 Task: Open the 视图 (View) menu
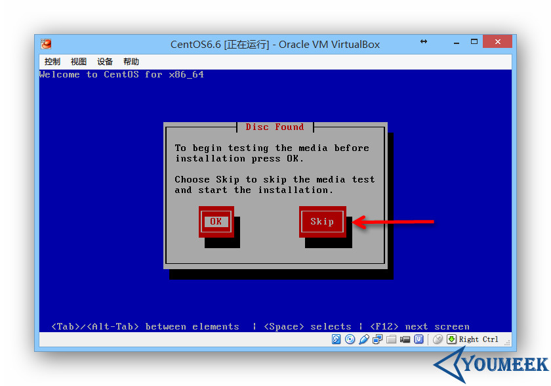[x=78, y=61]
